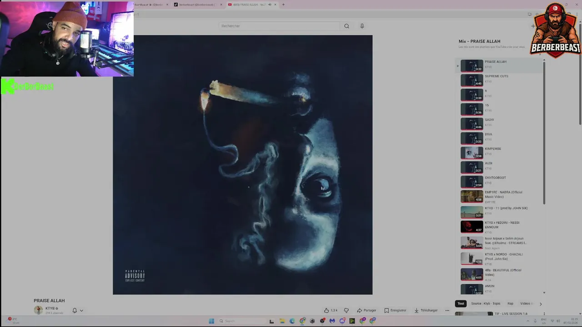Play track titled 6 in the mix
The width and height of the screenshot is (582, 327).
point(500,94)
